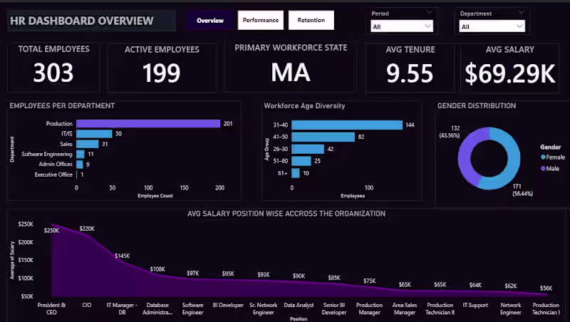Click the Software Engineer axis label
The width and height of the screenshot is (570, 322).
click(192, 308)
